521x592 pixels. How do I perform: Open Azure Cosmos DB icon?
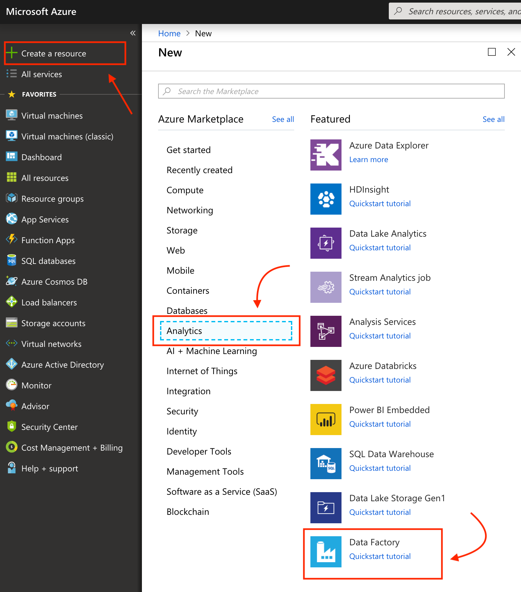coord(12,281)
